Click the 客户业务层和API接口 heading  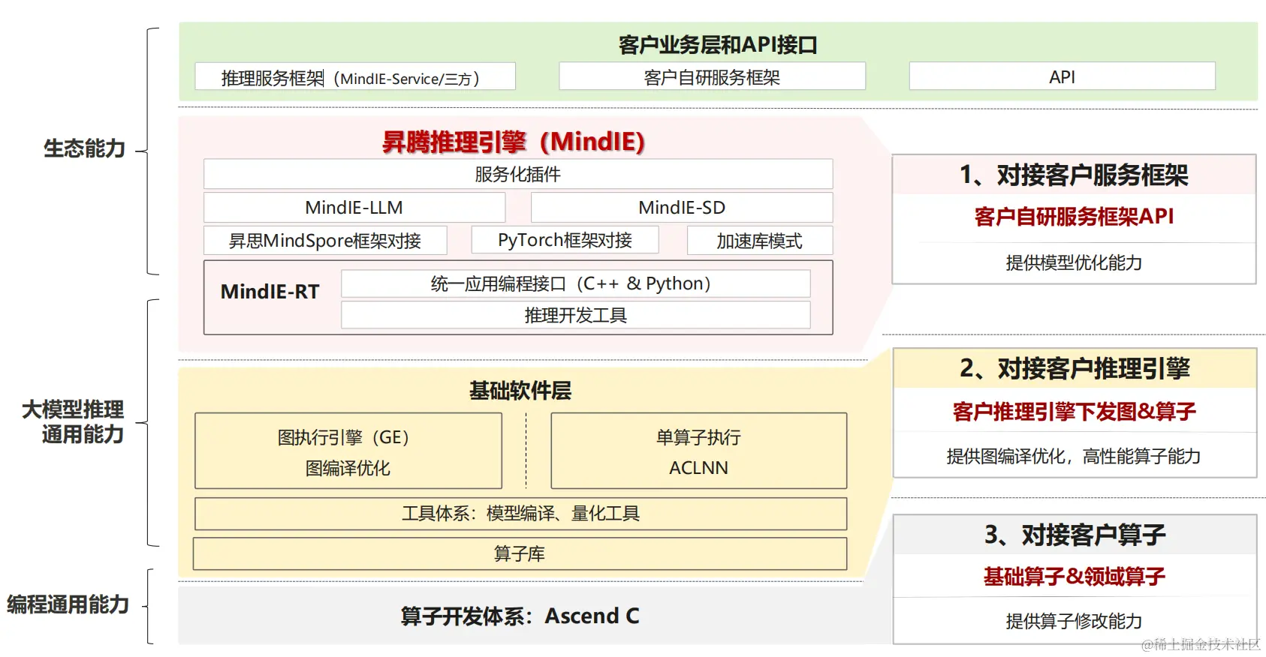pos(718,45)
